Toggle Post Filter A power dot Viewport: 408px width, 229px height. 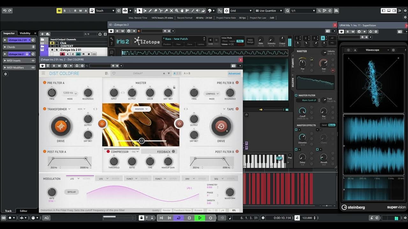coord(45,152)
